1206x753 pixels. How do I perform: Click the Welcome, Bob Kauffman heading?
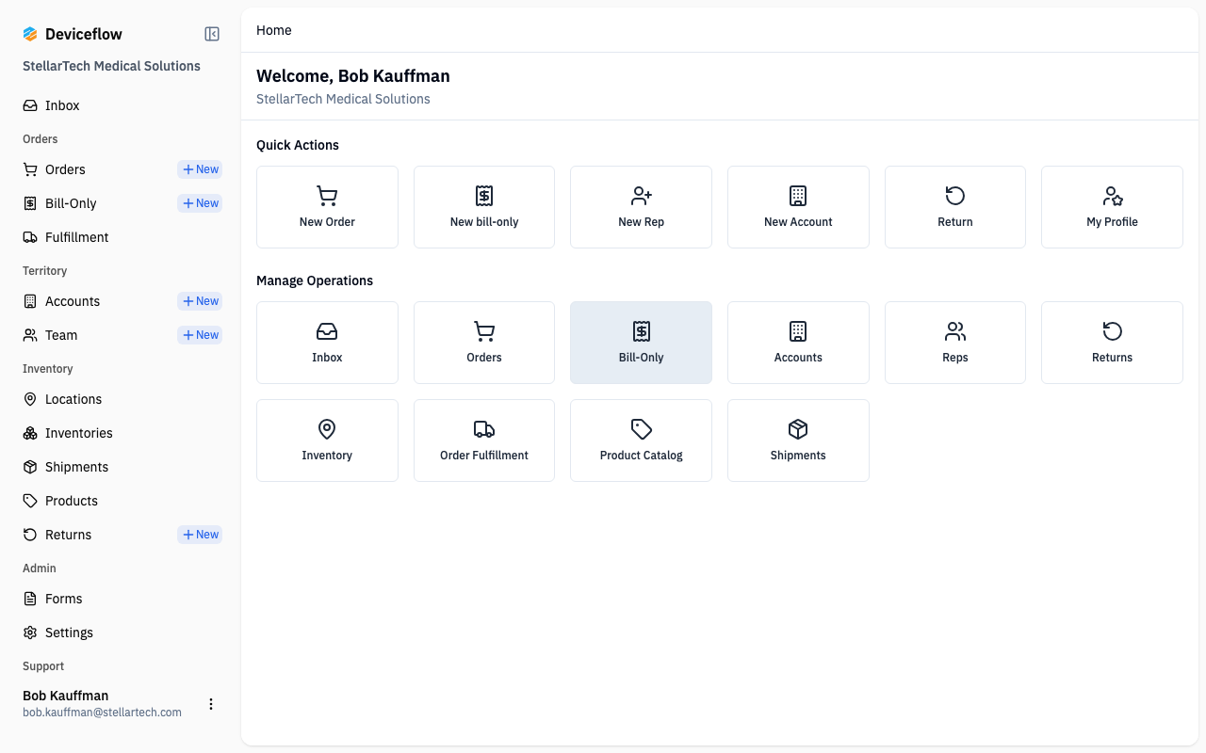pos(353,76)
